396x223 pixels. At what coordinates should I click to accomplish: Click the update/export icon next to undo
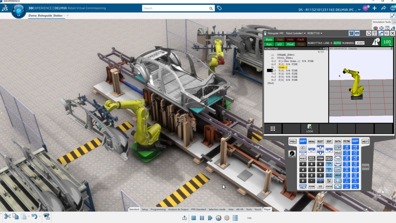pos(47,216)
